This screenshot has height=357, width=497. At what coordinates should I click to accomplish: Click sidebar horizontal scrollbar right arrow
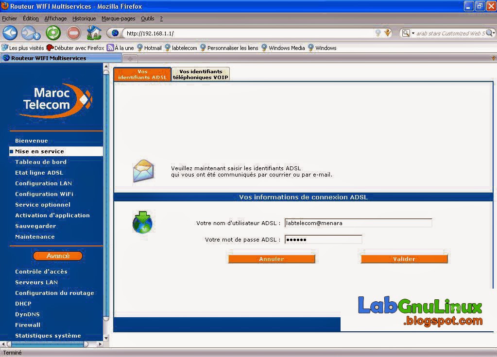pyautogui.click(x=100, y=344)
